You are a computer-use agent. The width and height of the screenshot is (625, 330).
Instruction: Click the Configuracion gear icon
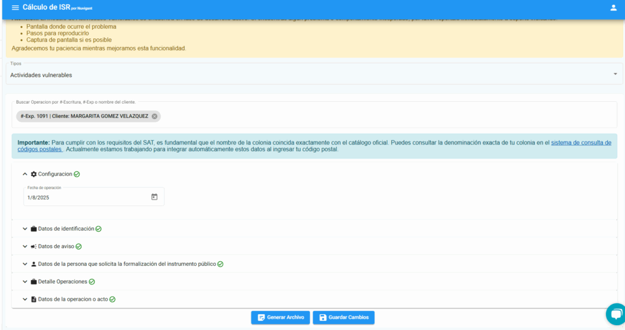click(34, 174)
